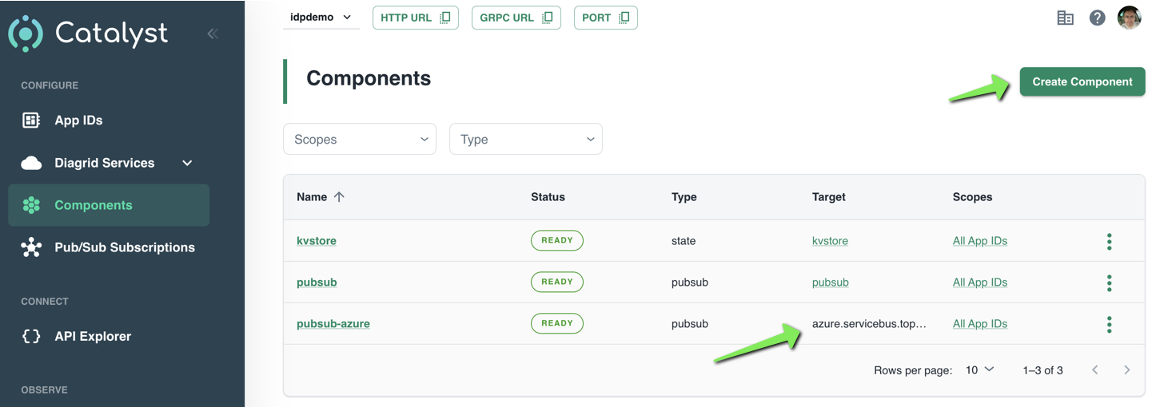
Task: Go to App IDs in sidebar
Action: point(78,121)
